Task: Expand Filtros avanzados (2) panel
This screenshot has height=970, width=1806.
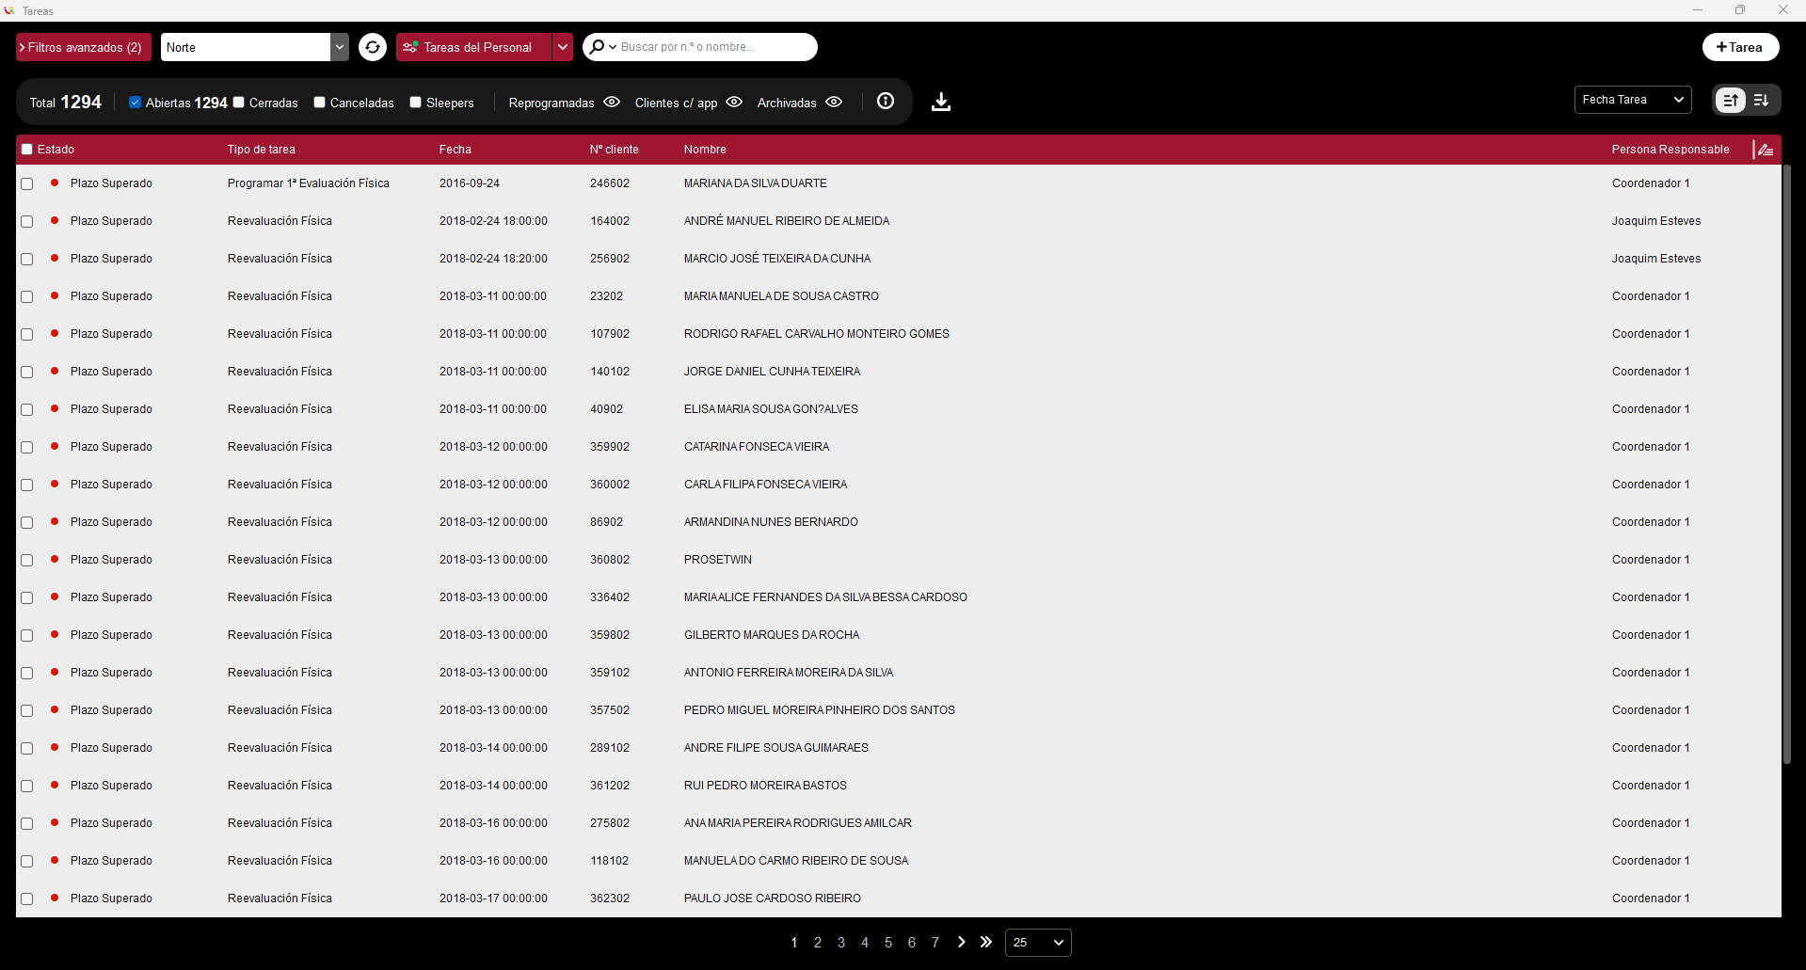Action: [84, 47]
